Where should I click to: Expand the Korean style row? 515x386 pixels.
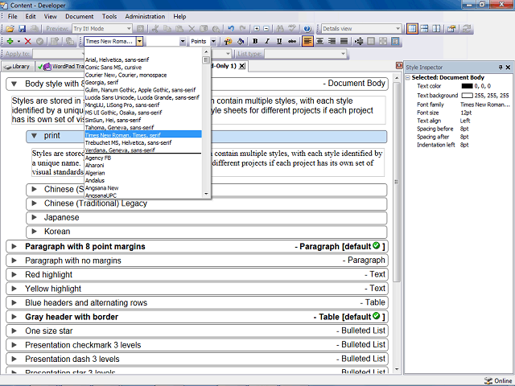34,232
